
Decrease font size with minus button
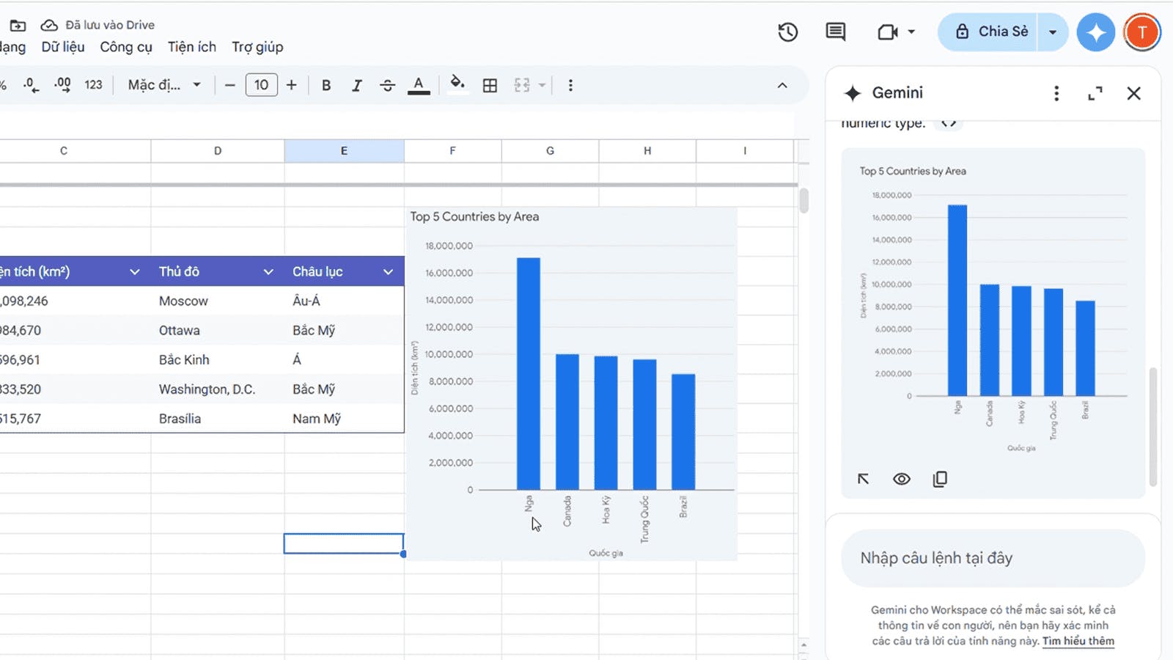point(229,85)
